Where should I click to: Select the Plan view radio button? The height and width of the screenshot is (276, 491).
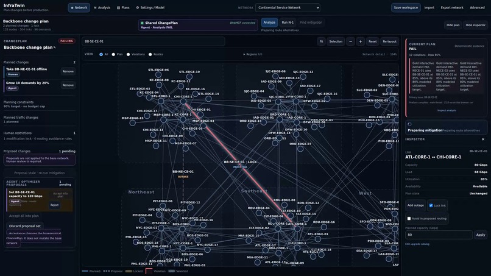pos(113,54)
